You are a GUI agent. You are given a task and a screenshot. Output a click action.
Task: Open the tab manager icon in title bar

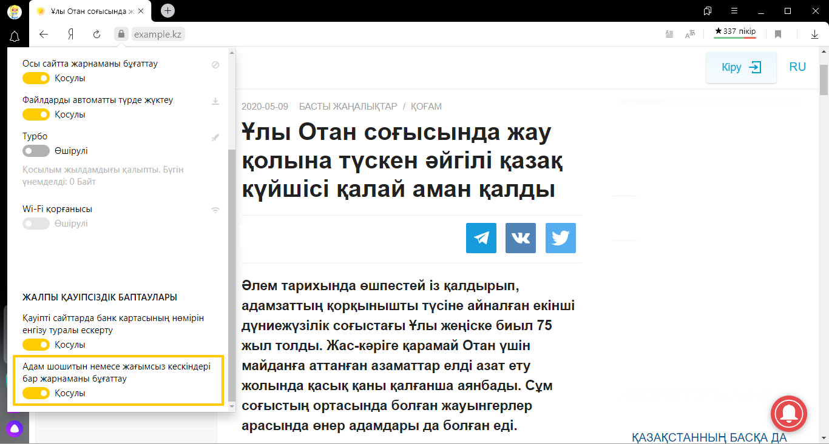(708, 11)
